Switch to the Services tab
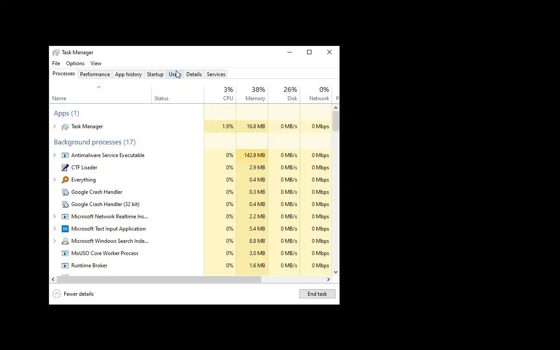The width and height of the screenshot is (560, 350). pos(216,74)
